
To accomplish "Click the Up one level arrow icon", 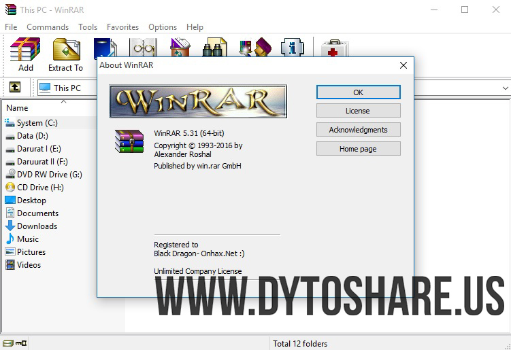I will pos(15,87).
